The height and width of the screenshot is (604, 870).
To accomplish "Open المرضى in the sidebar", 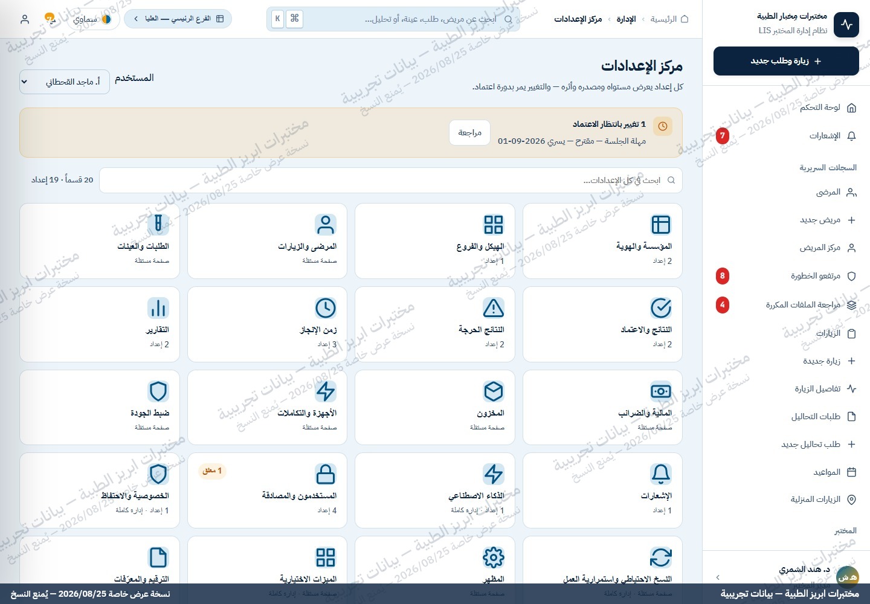I will (x=786, y=192).
